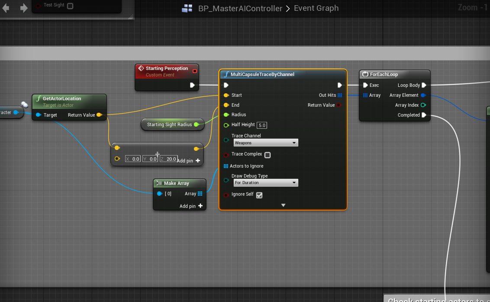This screenshot has width=490, height=302.
Task: Enable the Test Sight checkbox
Action: (70, 6)
